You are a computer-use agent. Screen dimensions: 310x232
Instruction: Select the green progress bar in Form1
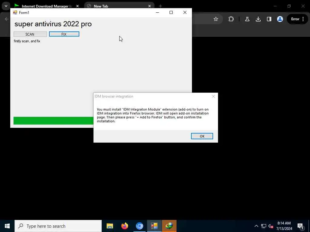click(53, 121)
